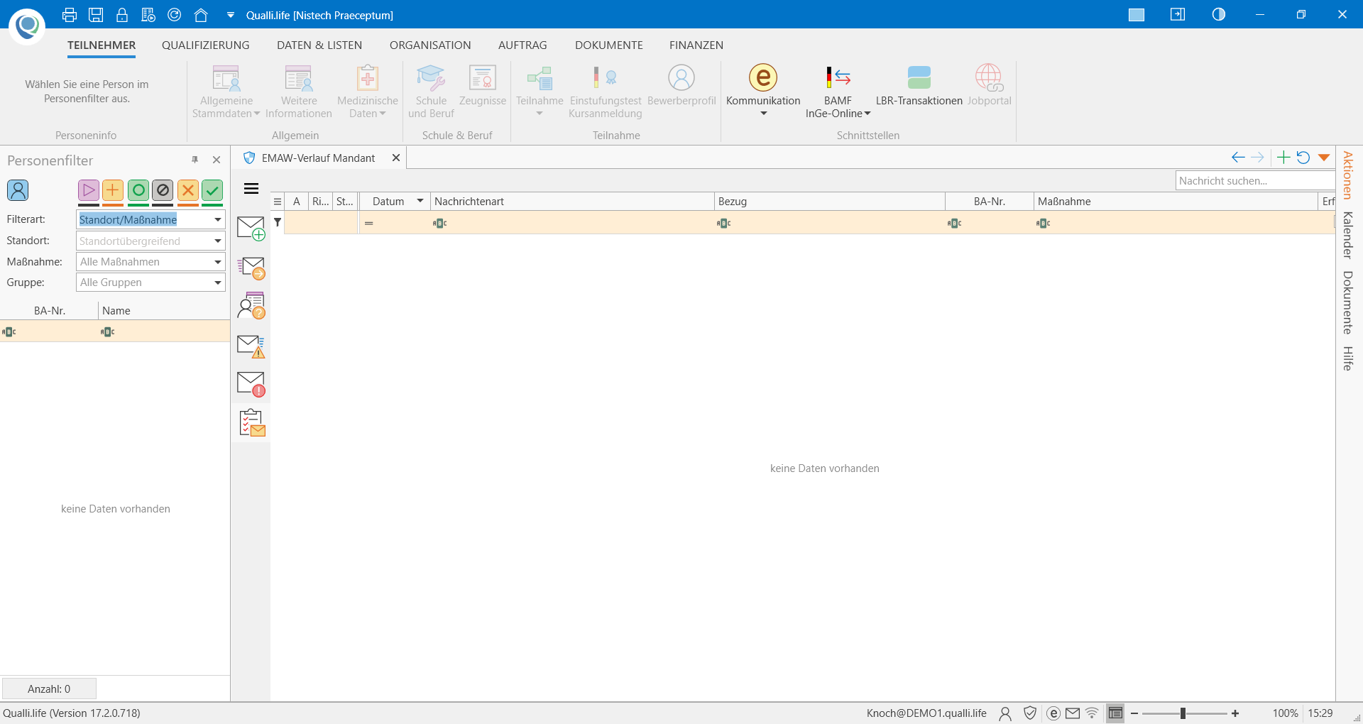Click clipboard with envelope icon
The width and height of the screenshot is (1363, 724).
pos(253,423)
